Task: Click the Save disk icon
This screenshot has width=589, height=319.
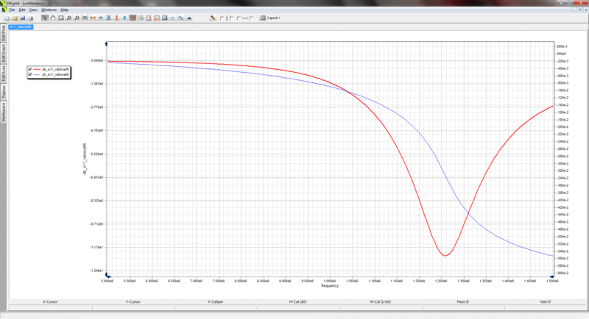Action: pos(22,18)
